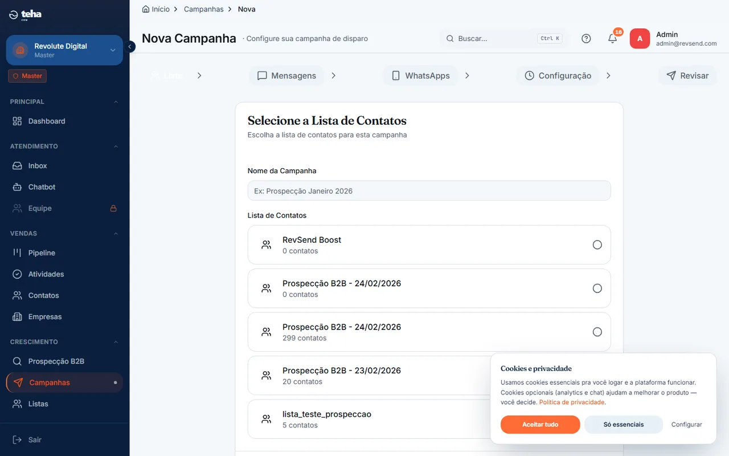Go to Configuração step
The width and height of the screenshot is (729, 456).
click(x=558, y=76)
